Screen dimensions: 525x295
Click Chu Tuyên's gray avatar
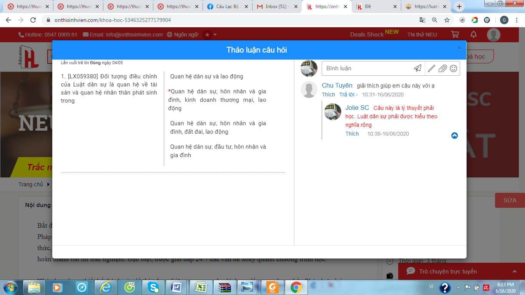pyautogui.click(x=309, y=89)
